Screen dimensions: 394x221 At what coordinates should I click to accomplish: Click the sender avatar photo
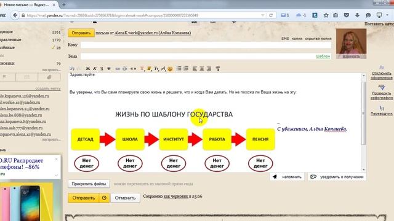point(351,41)
